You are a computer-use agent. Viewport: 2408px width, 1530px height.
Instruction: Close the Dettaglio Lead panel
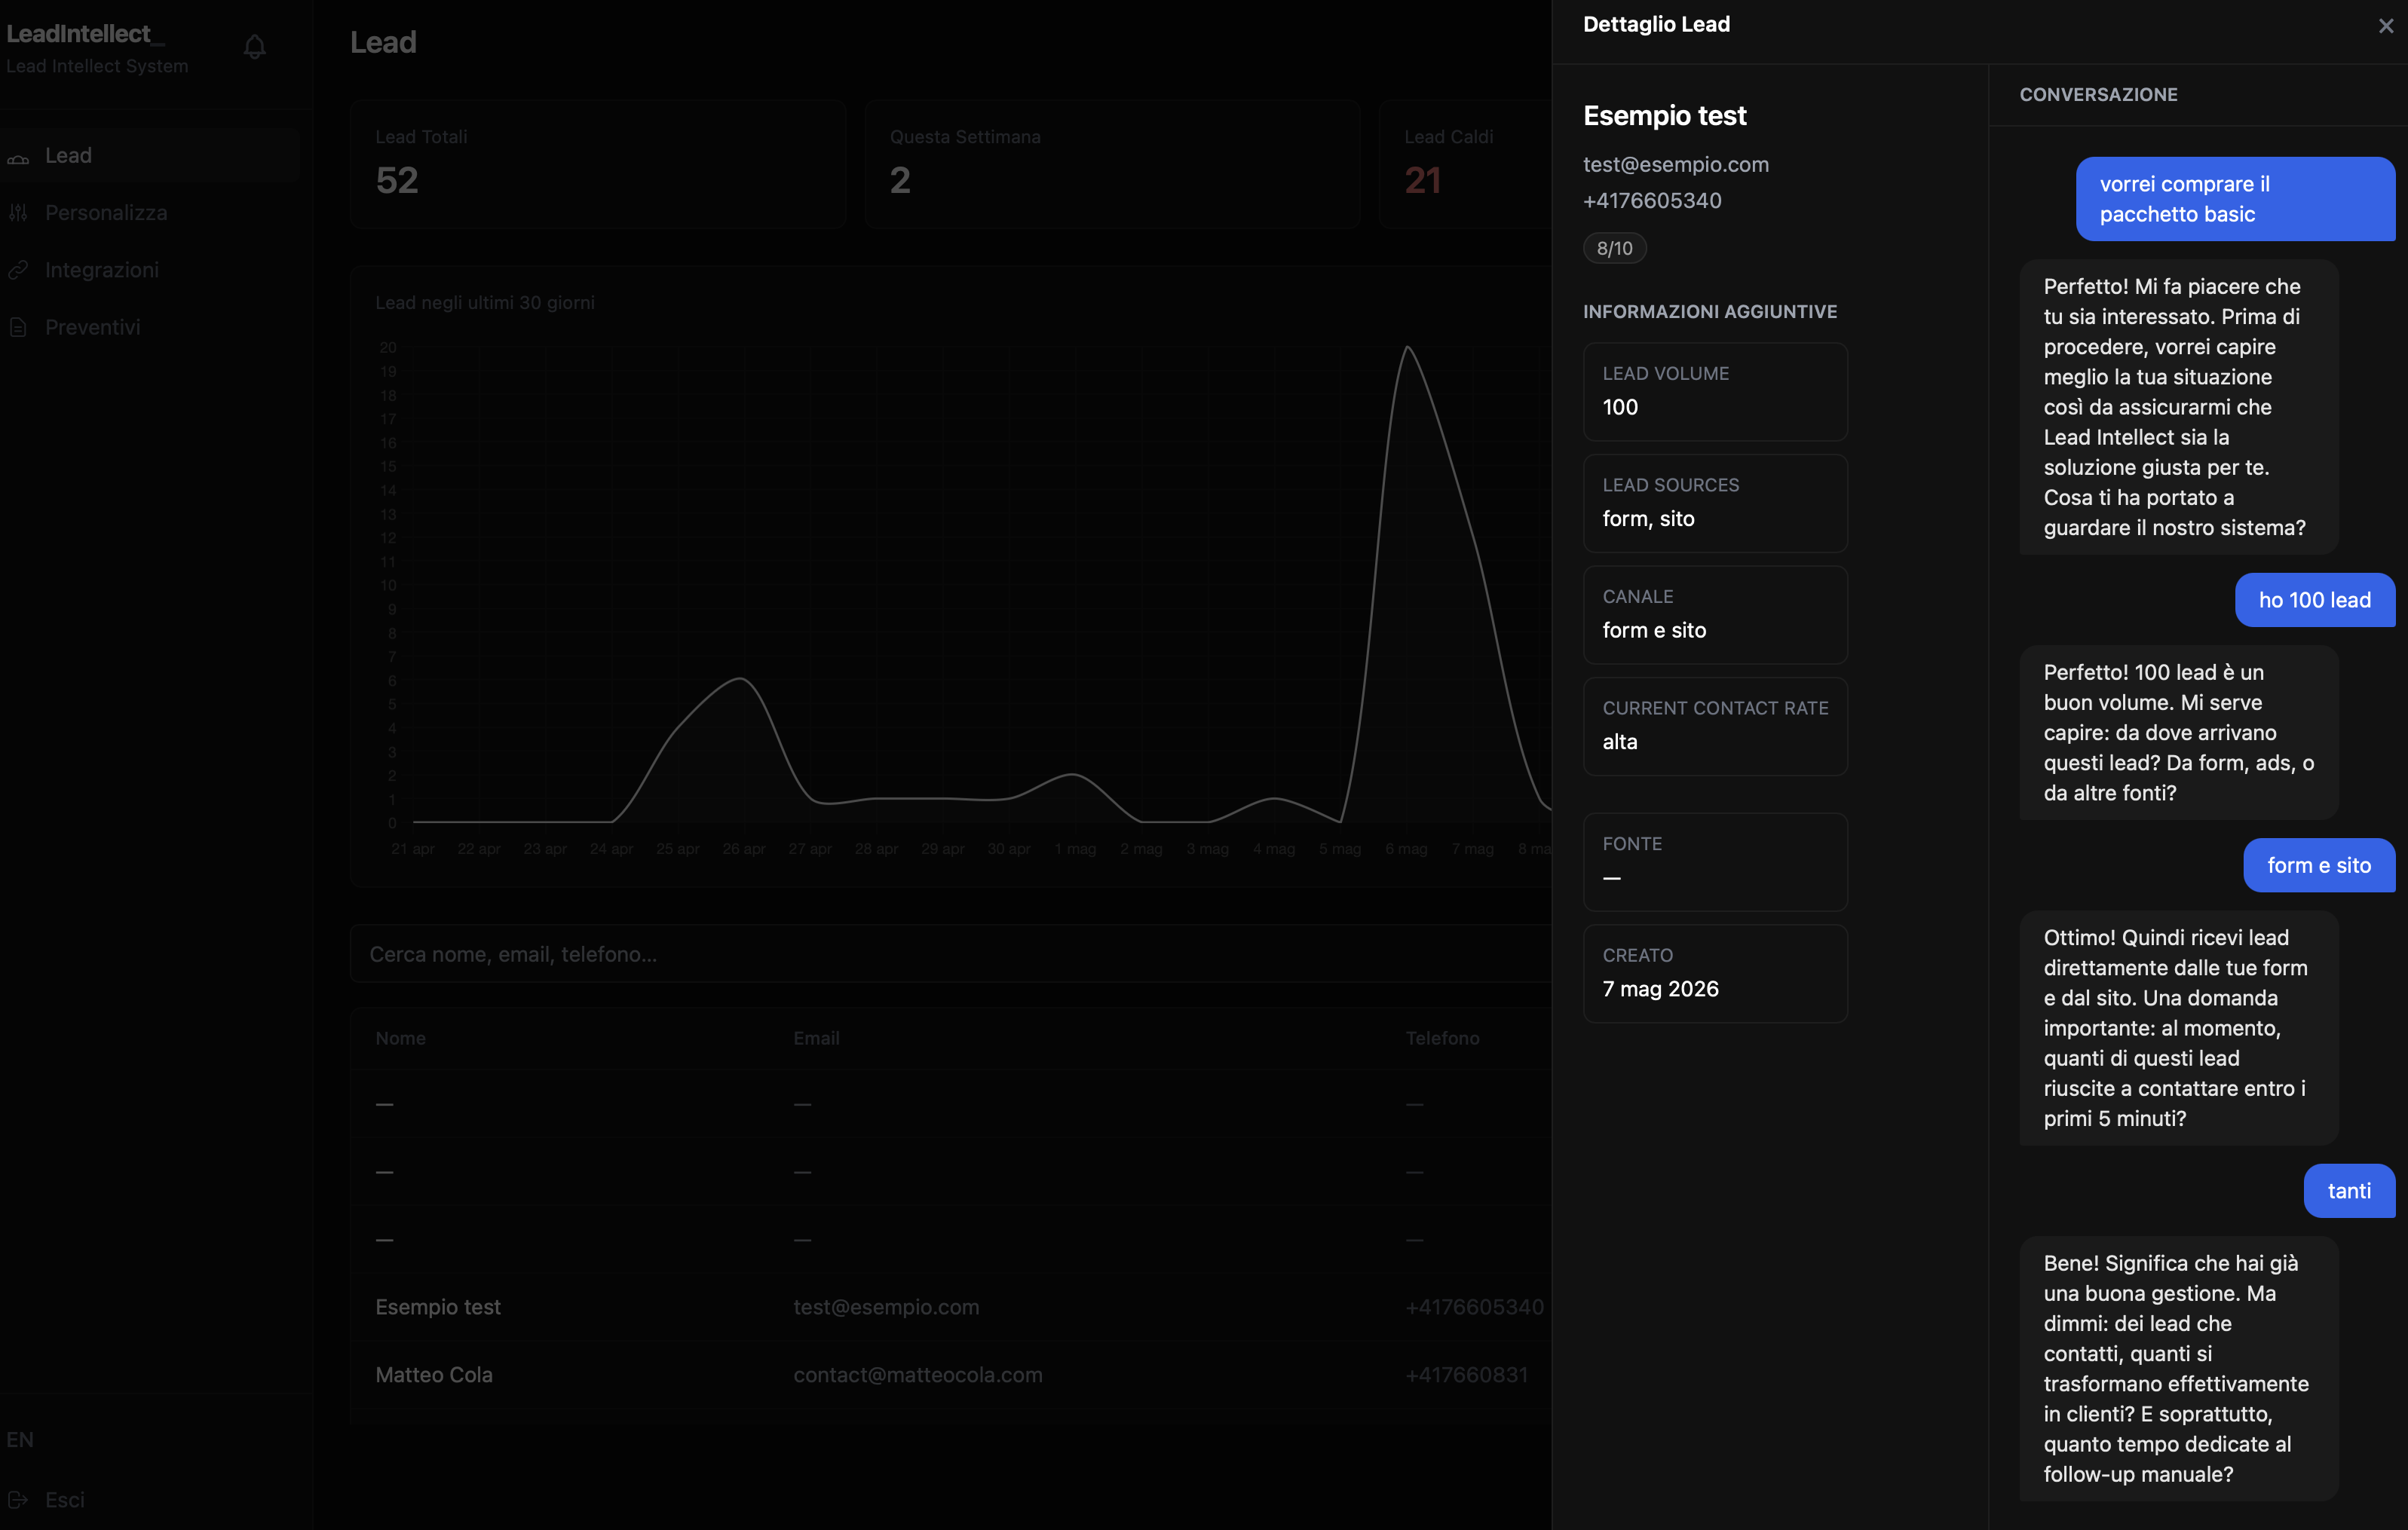coord(2386,26)
